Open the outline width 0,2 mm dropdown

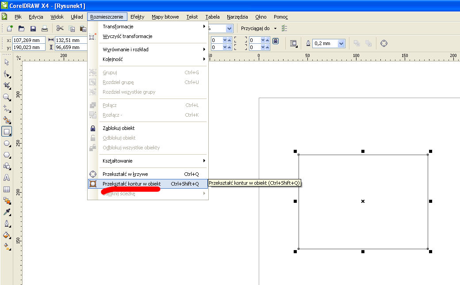341,43
